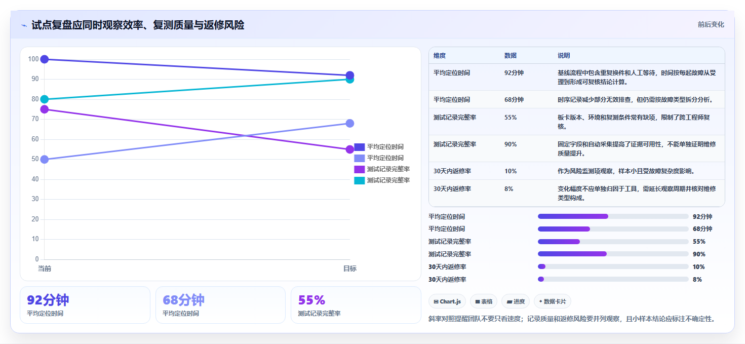Click the purple data point at 目标 value 55
745x344 pixels.
(349, 149)
